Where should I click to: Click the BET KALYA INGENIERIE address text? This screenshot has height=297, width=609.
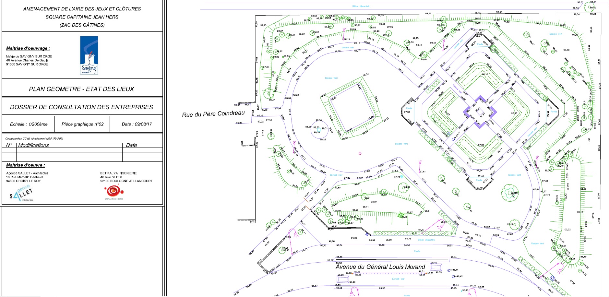click(x=126, y=177)
